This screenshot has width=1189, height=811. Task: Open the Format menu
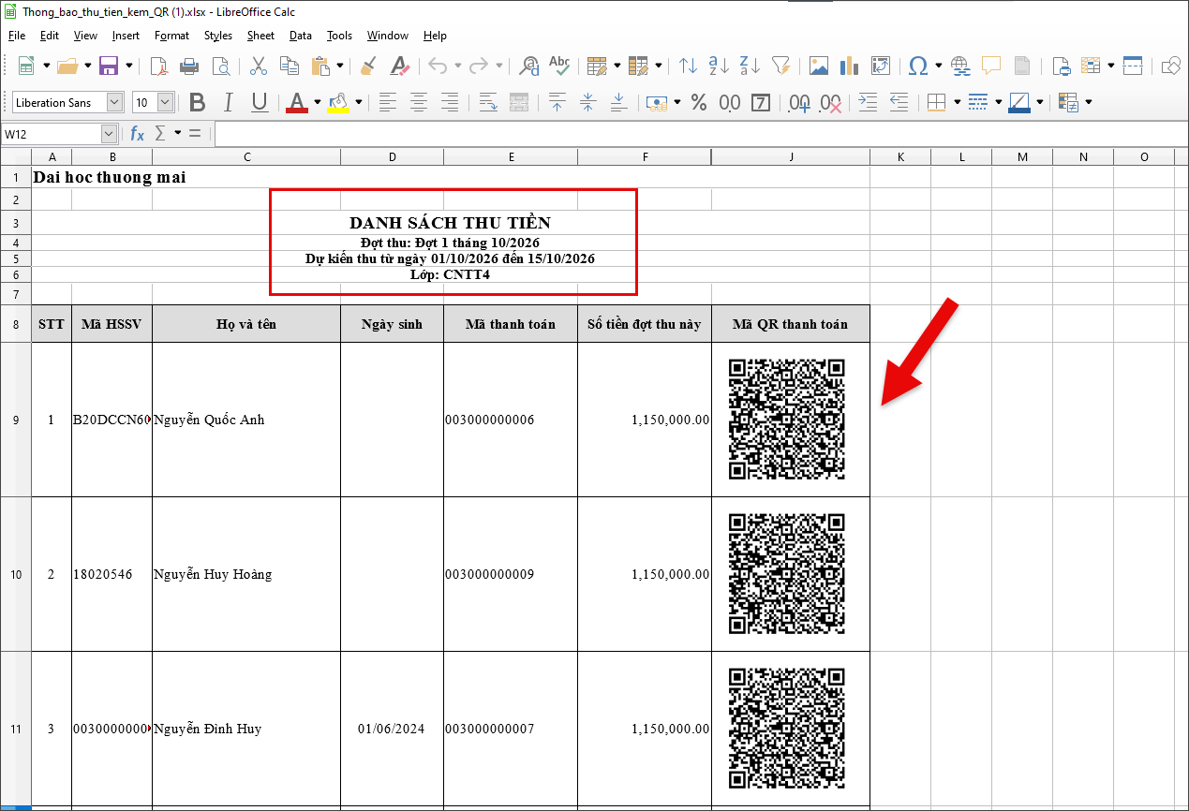(171, 36)
